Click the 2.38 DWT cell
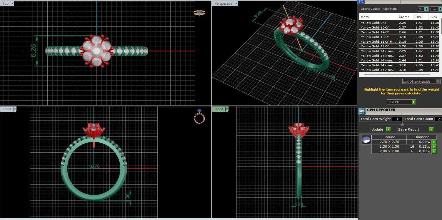This screenshot has height=220, width=442. coord(421,46)
